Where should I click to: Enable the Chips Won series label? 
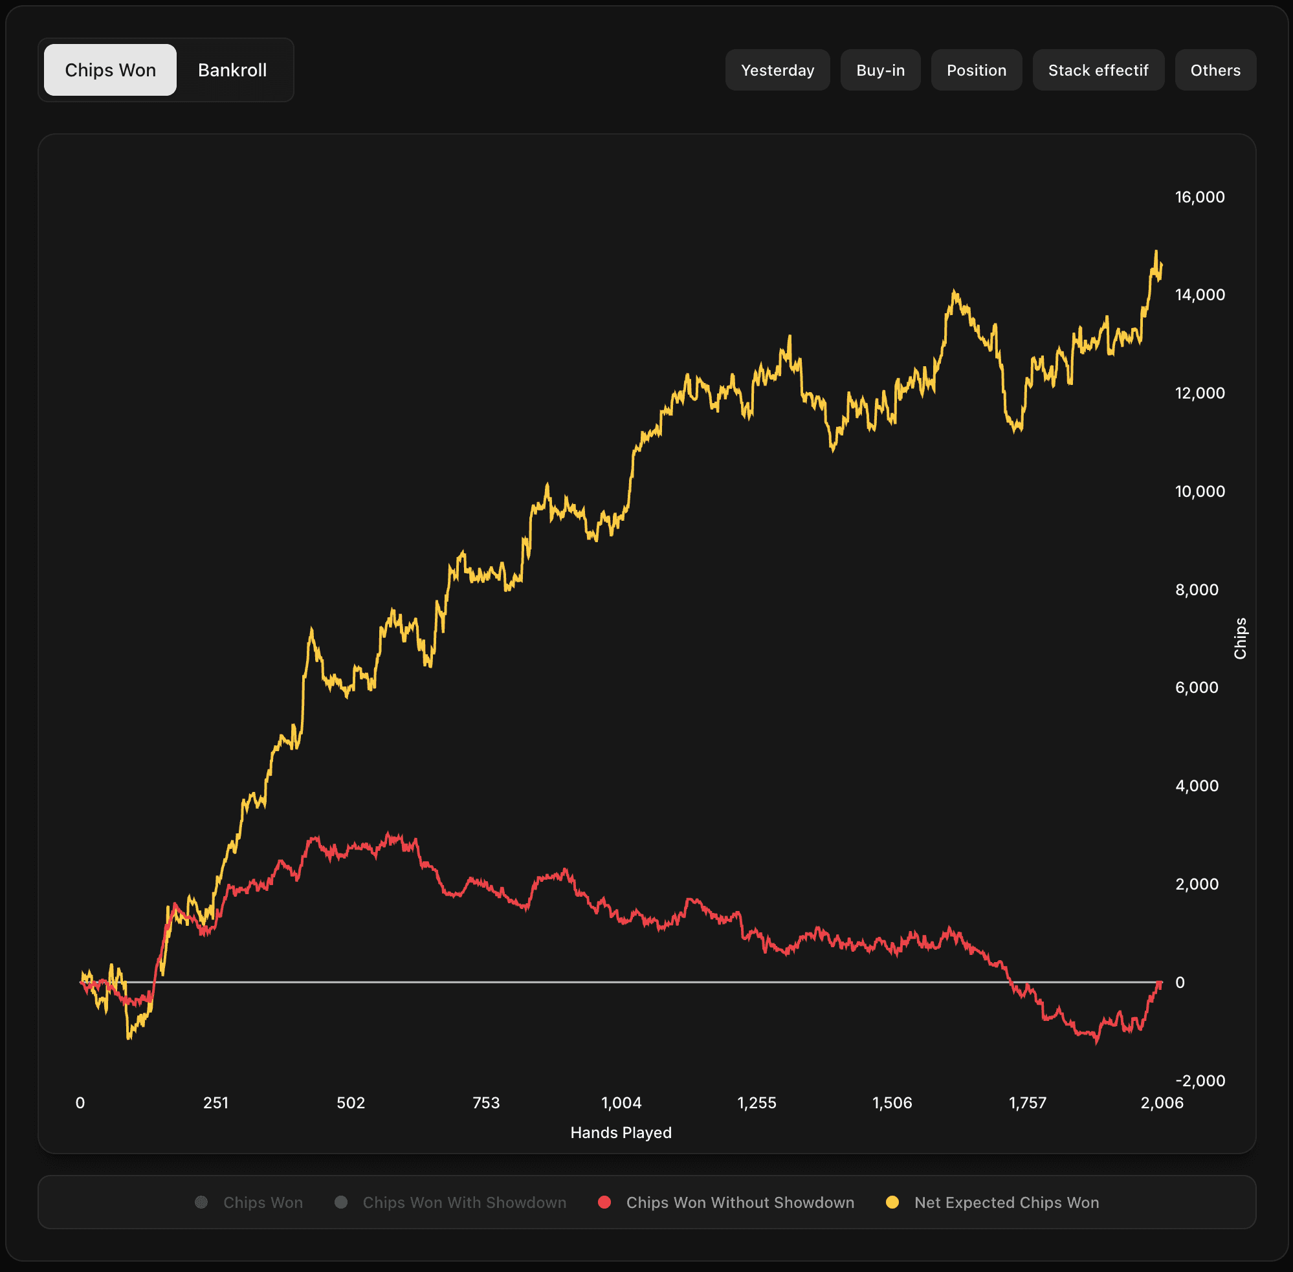tap(263, 1203)
